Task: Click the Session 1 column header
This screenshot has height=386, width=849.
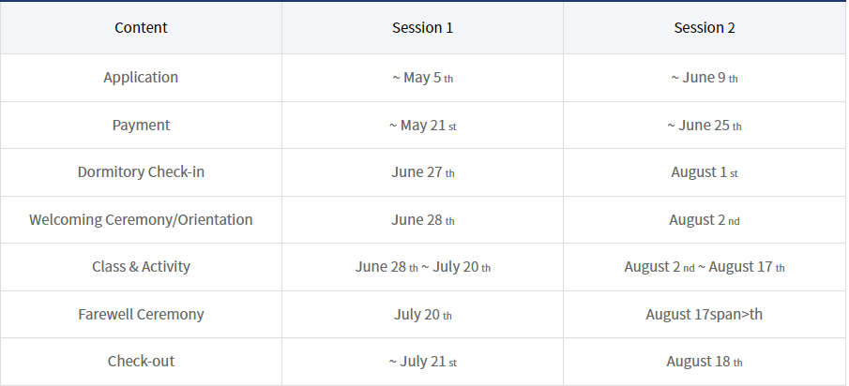Action: click(x=422, y=27)
